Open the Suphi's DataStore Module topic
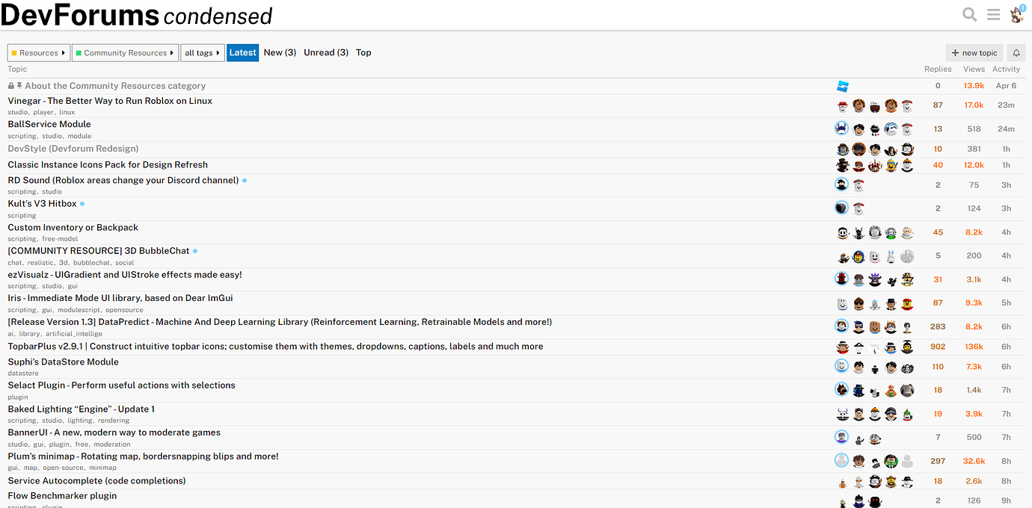This screenshot has height=508, width=1032. click(x=63, y=362)
